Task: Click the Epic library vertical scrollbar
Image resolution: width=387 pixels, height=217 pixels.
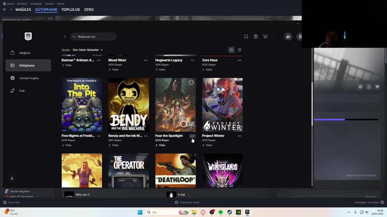Action: pos(312,104)
